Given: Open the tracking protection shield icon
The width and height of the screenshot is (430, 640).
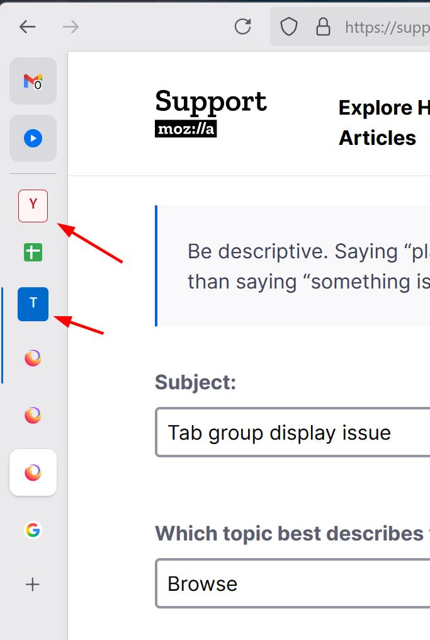Looking at the screenshot, I should click(x=289, y=27).
